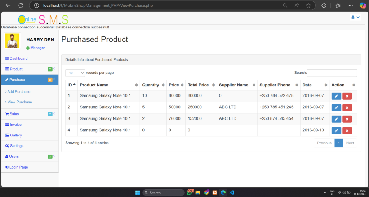
Task: Edit purchase row dated 2016-09-13
Action: (x=336, y=130)
